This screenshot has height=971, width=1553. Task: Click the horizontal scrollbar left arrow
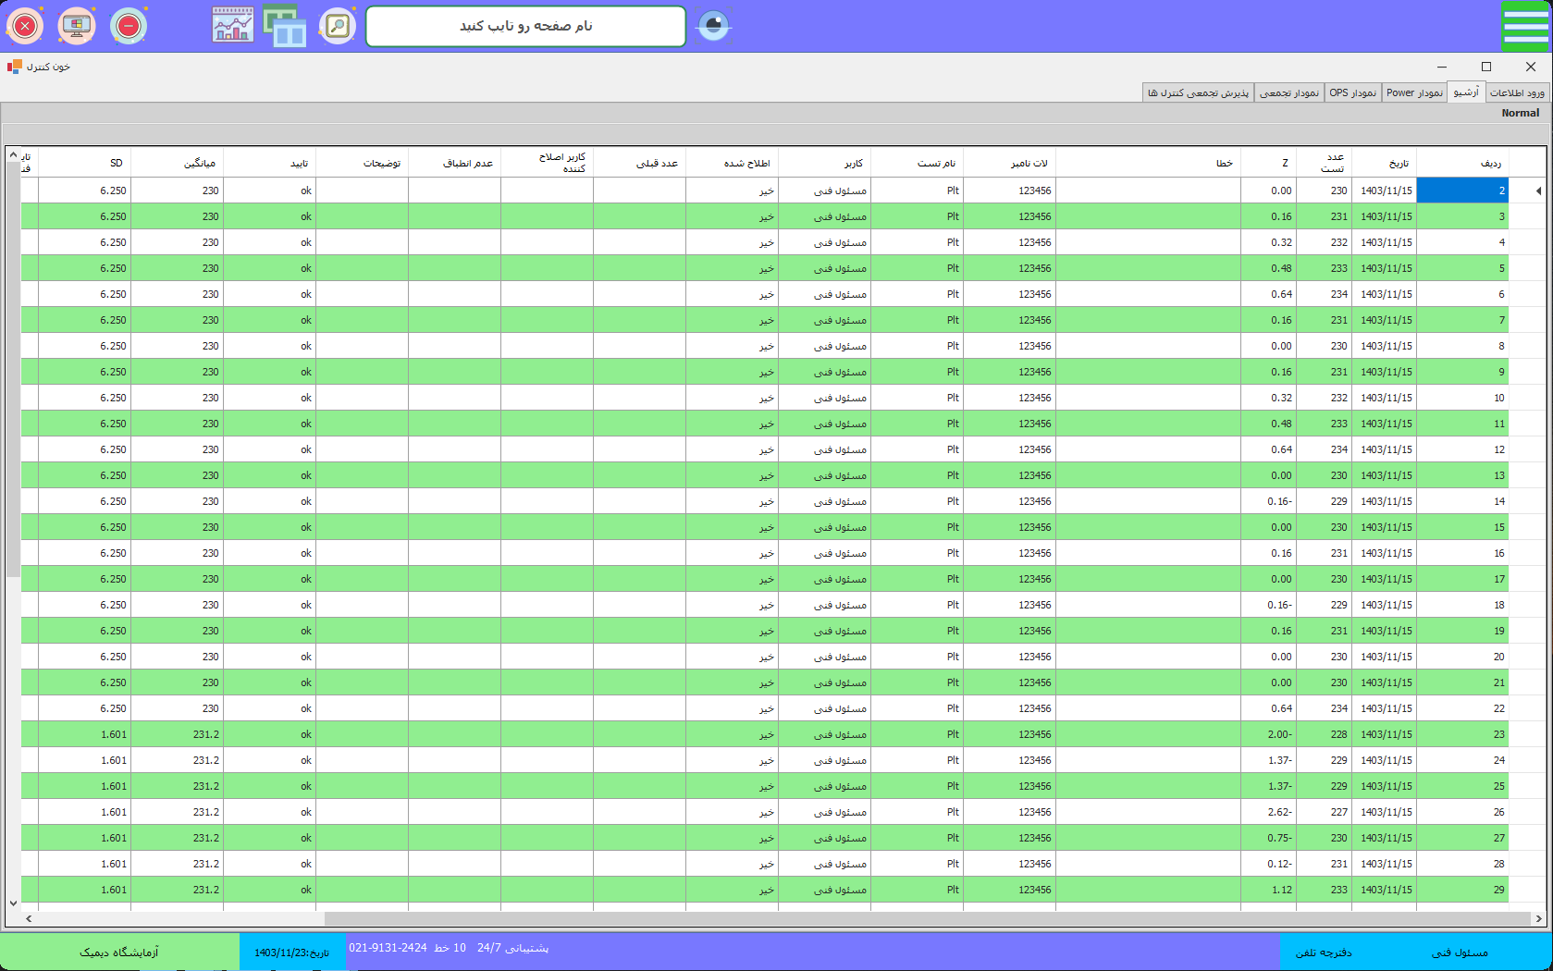29,918
